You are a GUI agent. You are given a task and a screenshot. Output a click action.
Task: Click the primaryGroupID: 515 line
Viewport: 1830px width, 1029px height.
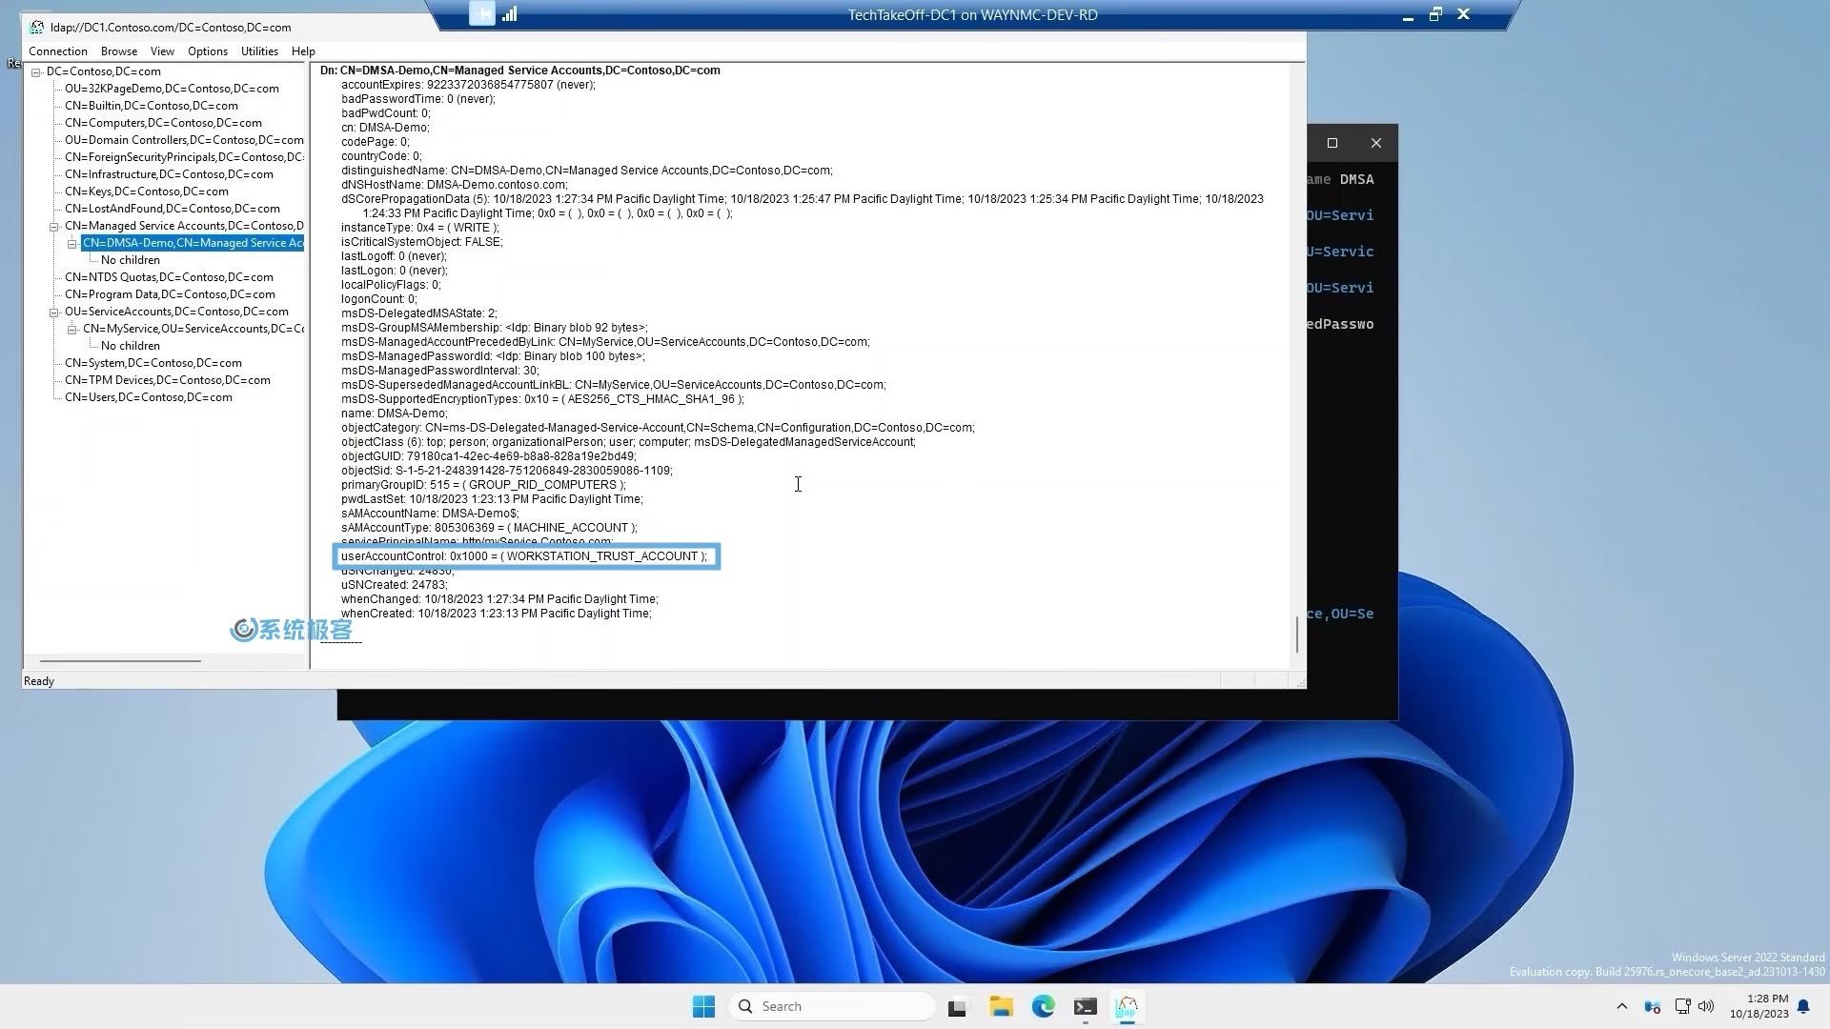click(483, 485)
